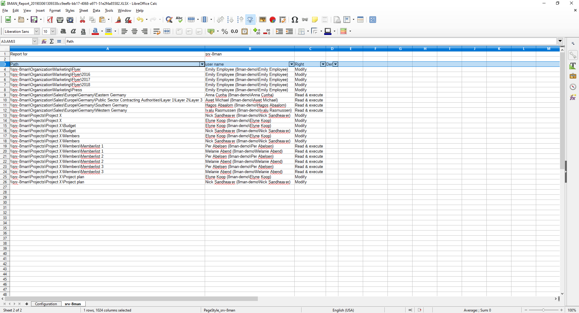Image resolution: width=579 pixels, height=313 pixels.
Task: Open the user name column filter dropdown
Action: [291, 64]
